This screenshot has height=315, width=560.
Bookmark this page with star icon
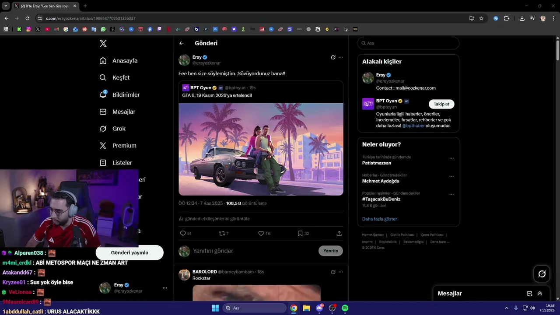[481, 18]
